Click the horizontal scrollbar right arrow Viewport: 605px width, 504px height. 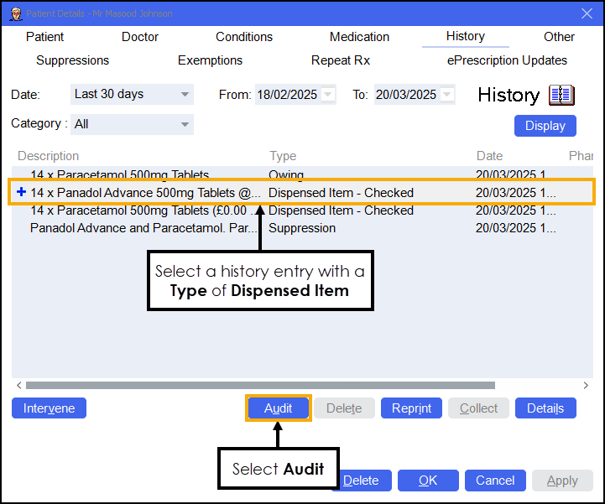click(587, 386)
